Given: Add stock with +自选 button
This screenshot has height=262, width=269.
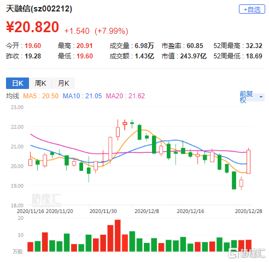Looking at the screenshot, I should coord(252,9).
